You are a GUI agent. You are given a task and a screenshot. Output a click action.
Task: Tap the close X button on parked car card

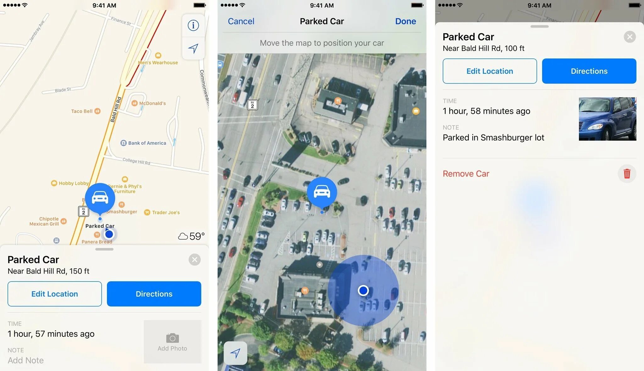click(195, 260)
